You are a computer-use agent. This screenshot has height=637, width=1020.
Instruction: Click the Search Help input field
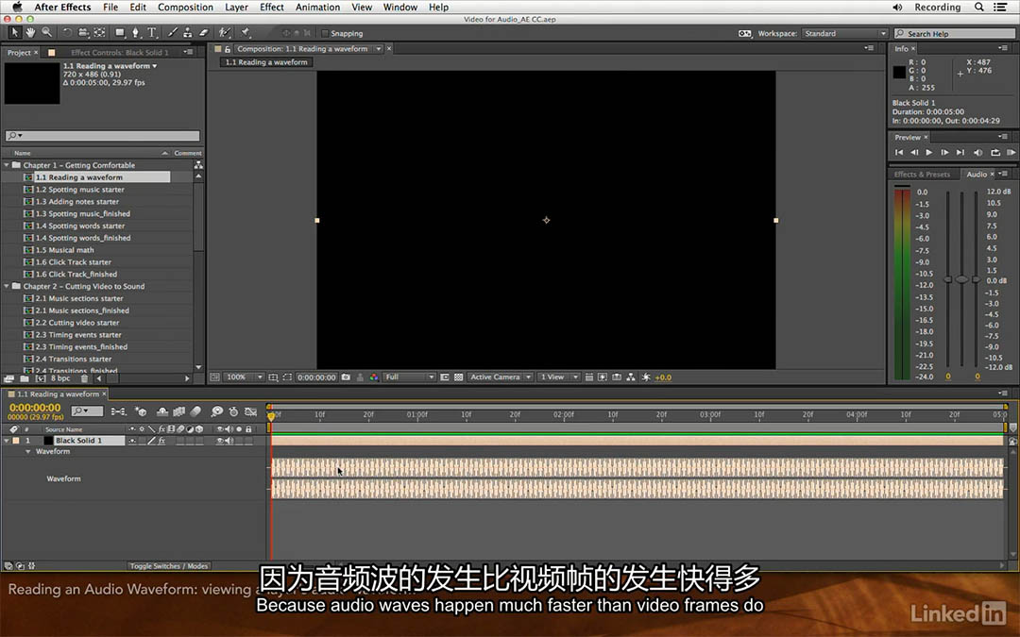point(954,33)
